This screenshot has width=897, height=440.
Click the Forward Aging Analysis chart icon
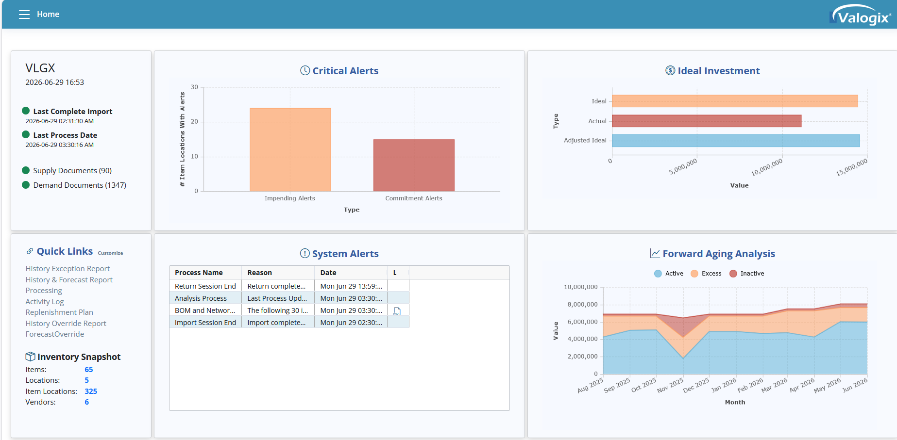click(x=655, y=253)
